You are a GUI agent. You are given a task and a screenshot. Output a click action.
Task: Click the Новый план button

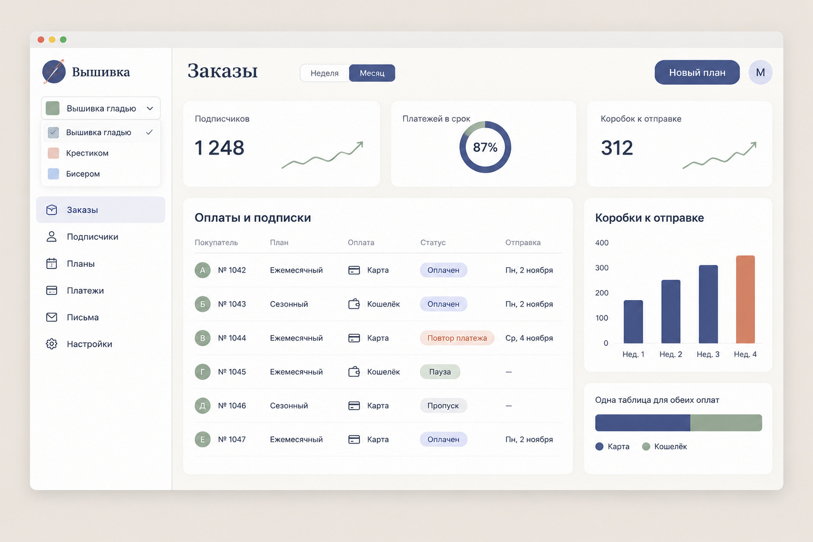pos(697,73)
